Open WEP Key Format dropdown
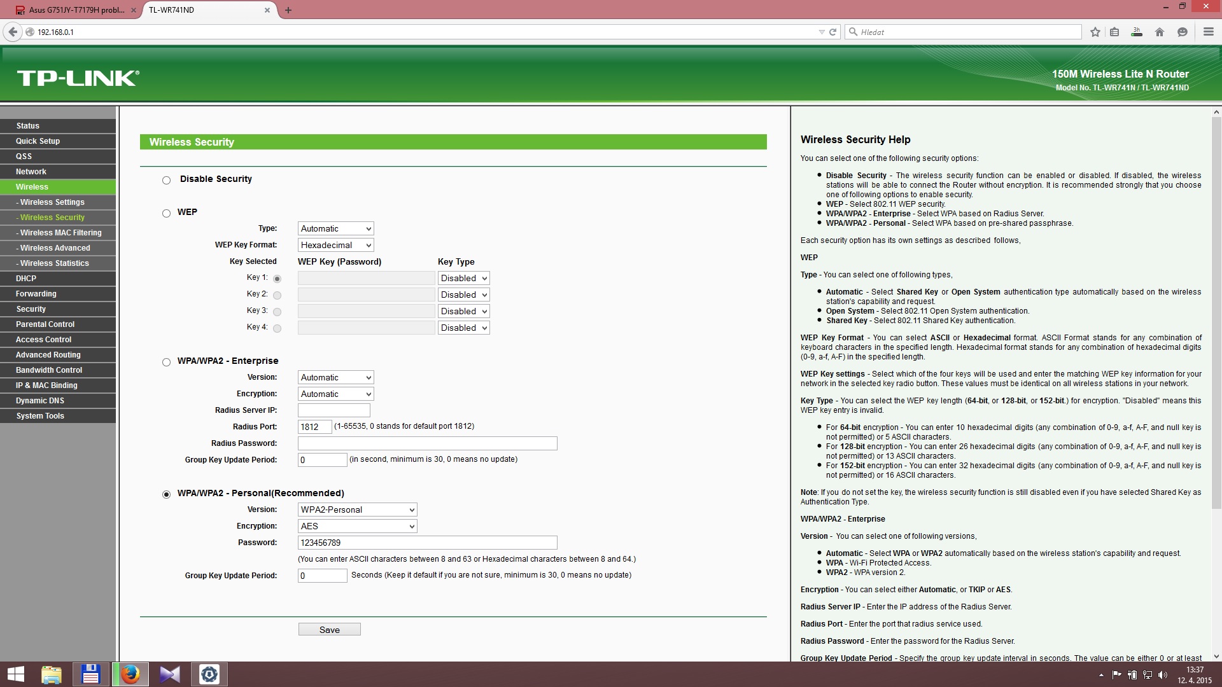The height and width of the screenshot is (687, 1222). click(335, 245)
